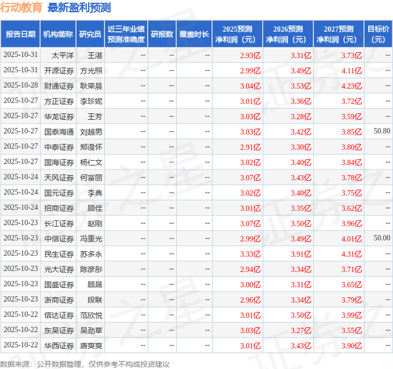Viewport: 393px width, 369px height.
Task: Select the 国海证券 institution cell
Action: pos(59,162)
